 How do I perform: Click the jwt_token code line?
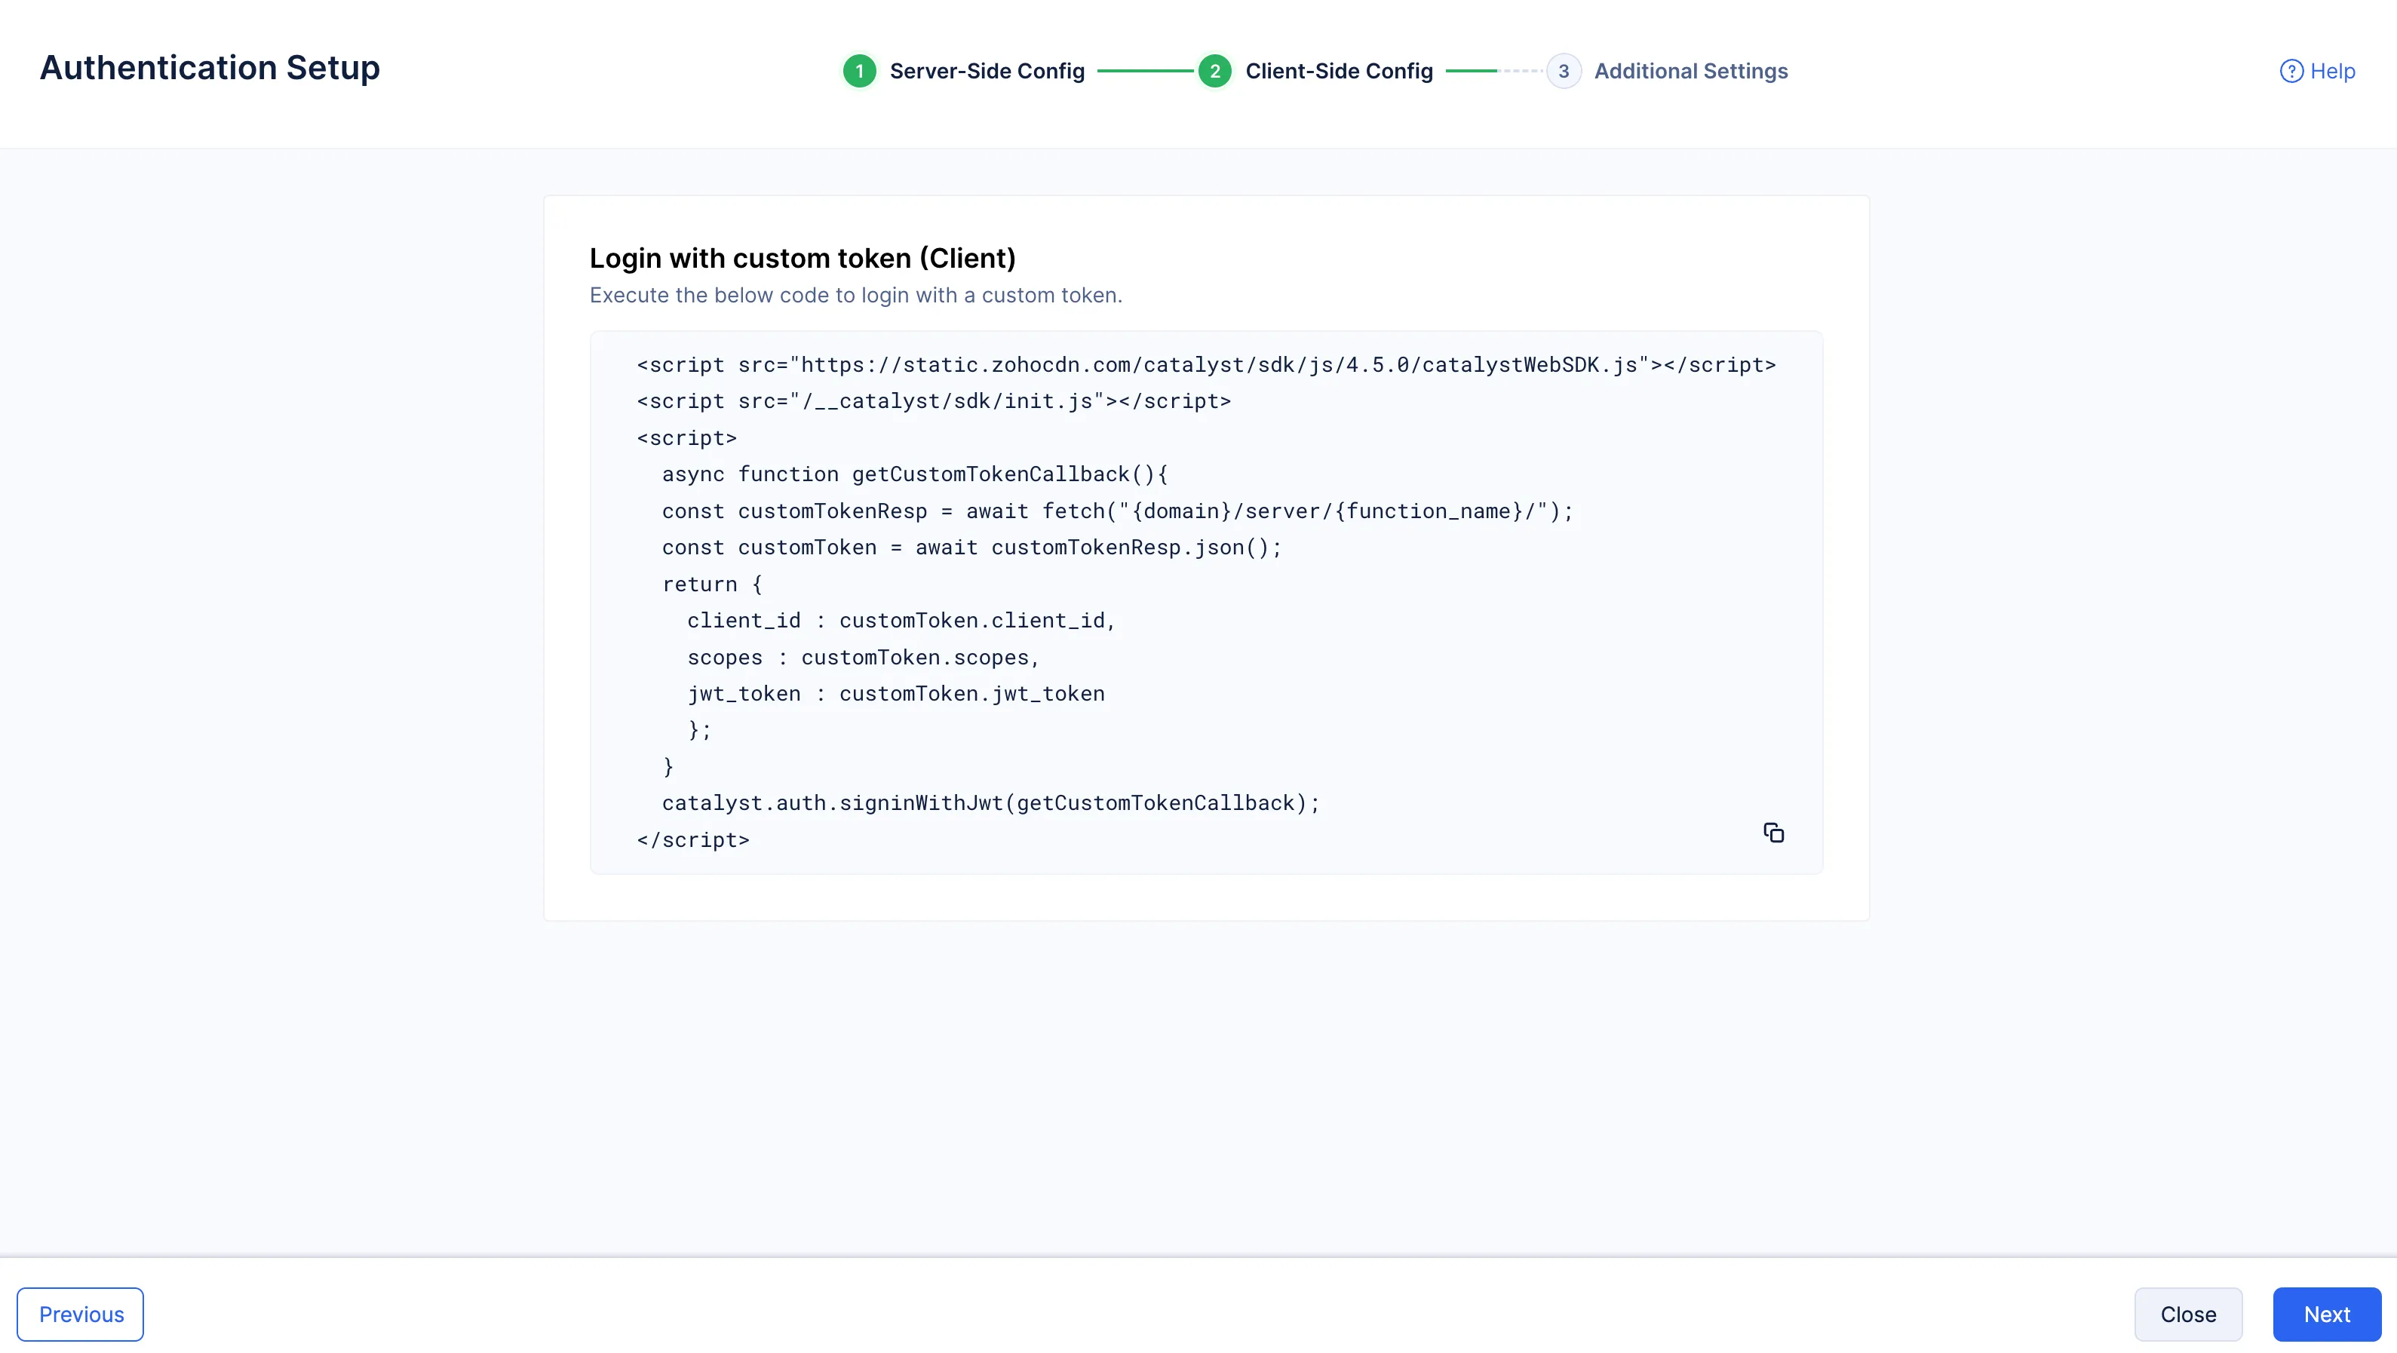[895, 693]
